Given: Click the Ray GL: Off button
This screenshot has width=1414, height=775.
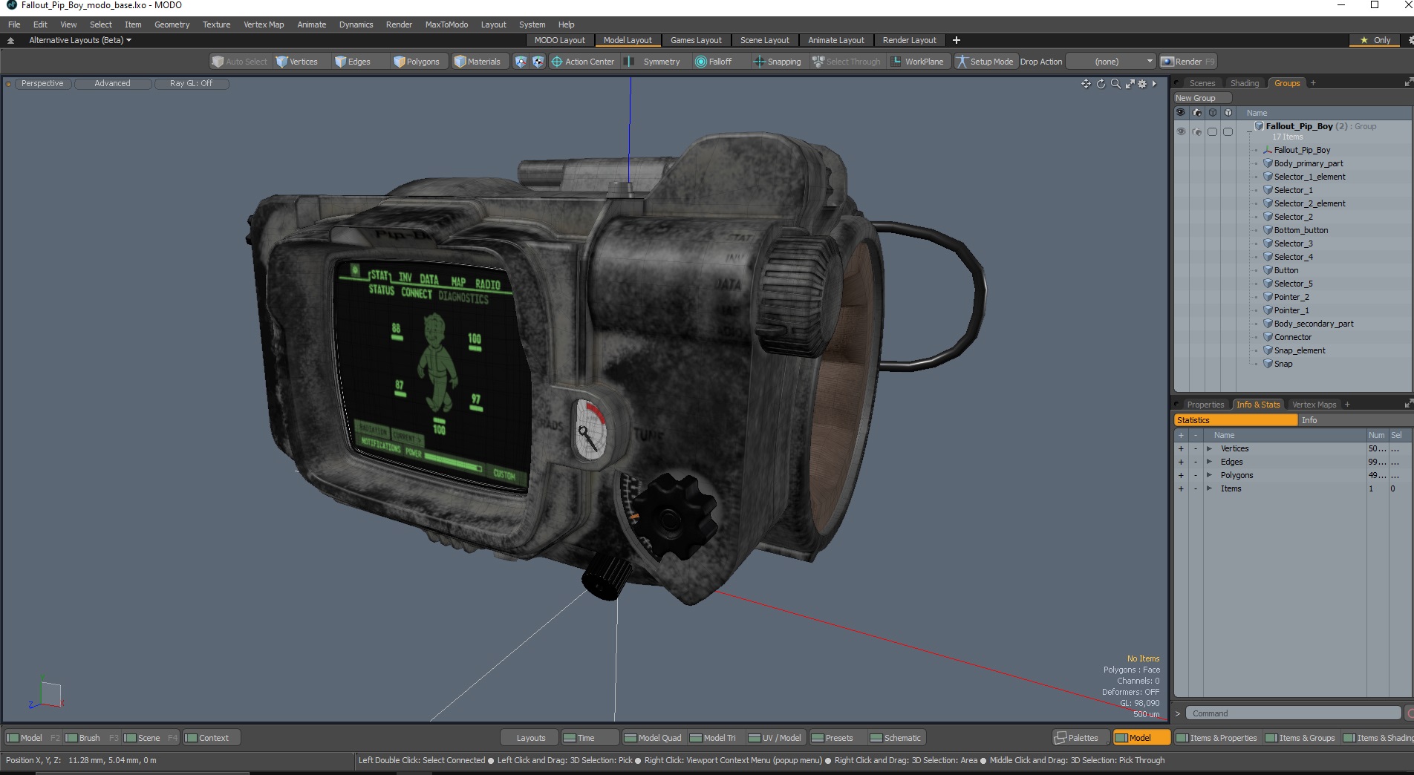Looking at the screenshot, I should coord(191,84).
